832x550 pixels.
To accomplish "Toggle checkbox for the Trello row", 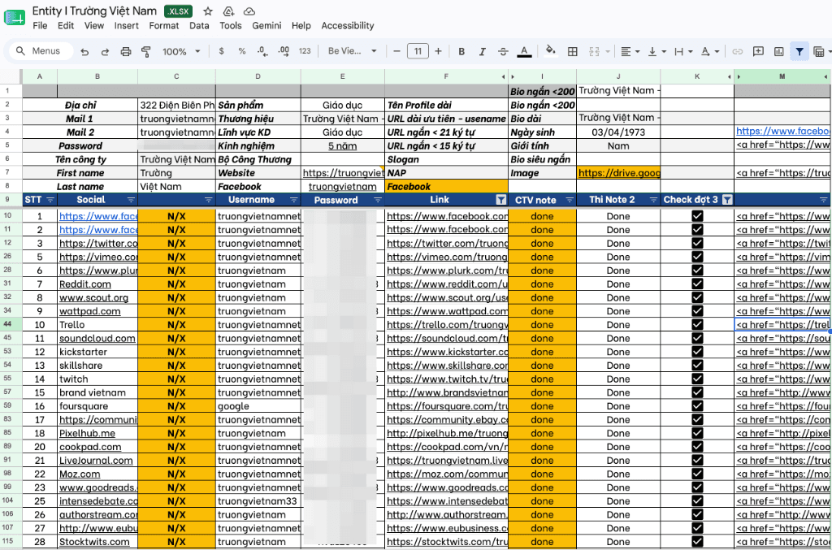I will click(x=697, y=324).
